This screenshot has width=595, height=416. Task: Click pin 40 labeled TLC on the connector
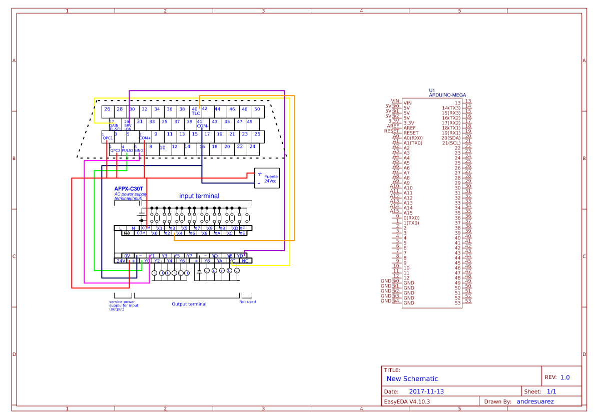(x=194, y=110)
